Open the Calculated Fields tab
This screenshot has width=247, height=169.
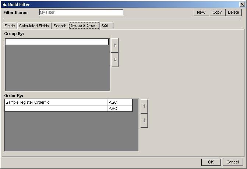point(34,26)
